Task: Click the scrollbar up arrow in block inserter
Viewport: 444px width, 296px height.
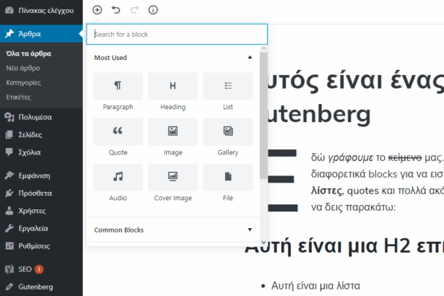Action: click(264, 48)
